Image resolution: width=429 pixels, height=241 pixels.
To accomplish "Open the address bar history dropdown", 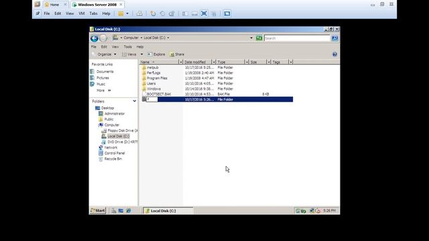I will 251,38.
